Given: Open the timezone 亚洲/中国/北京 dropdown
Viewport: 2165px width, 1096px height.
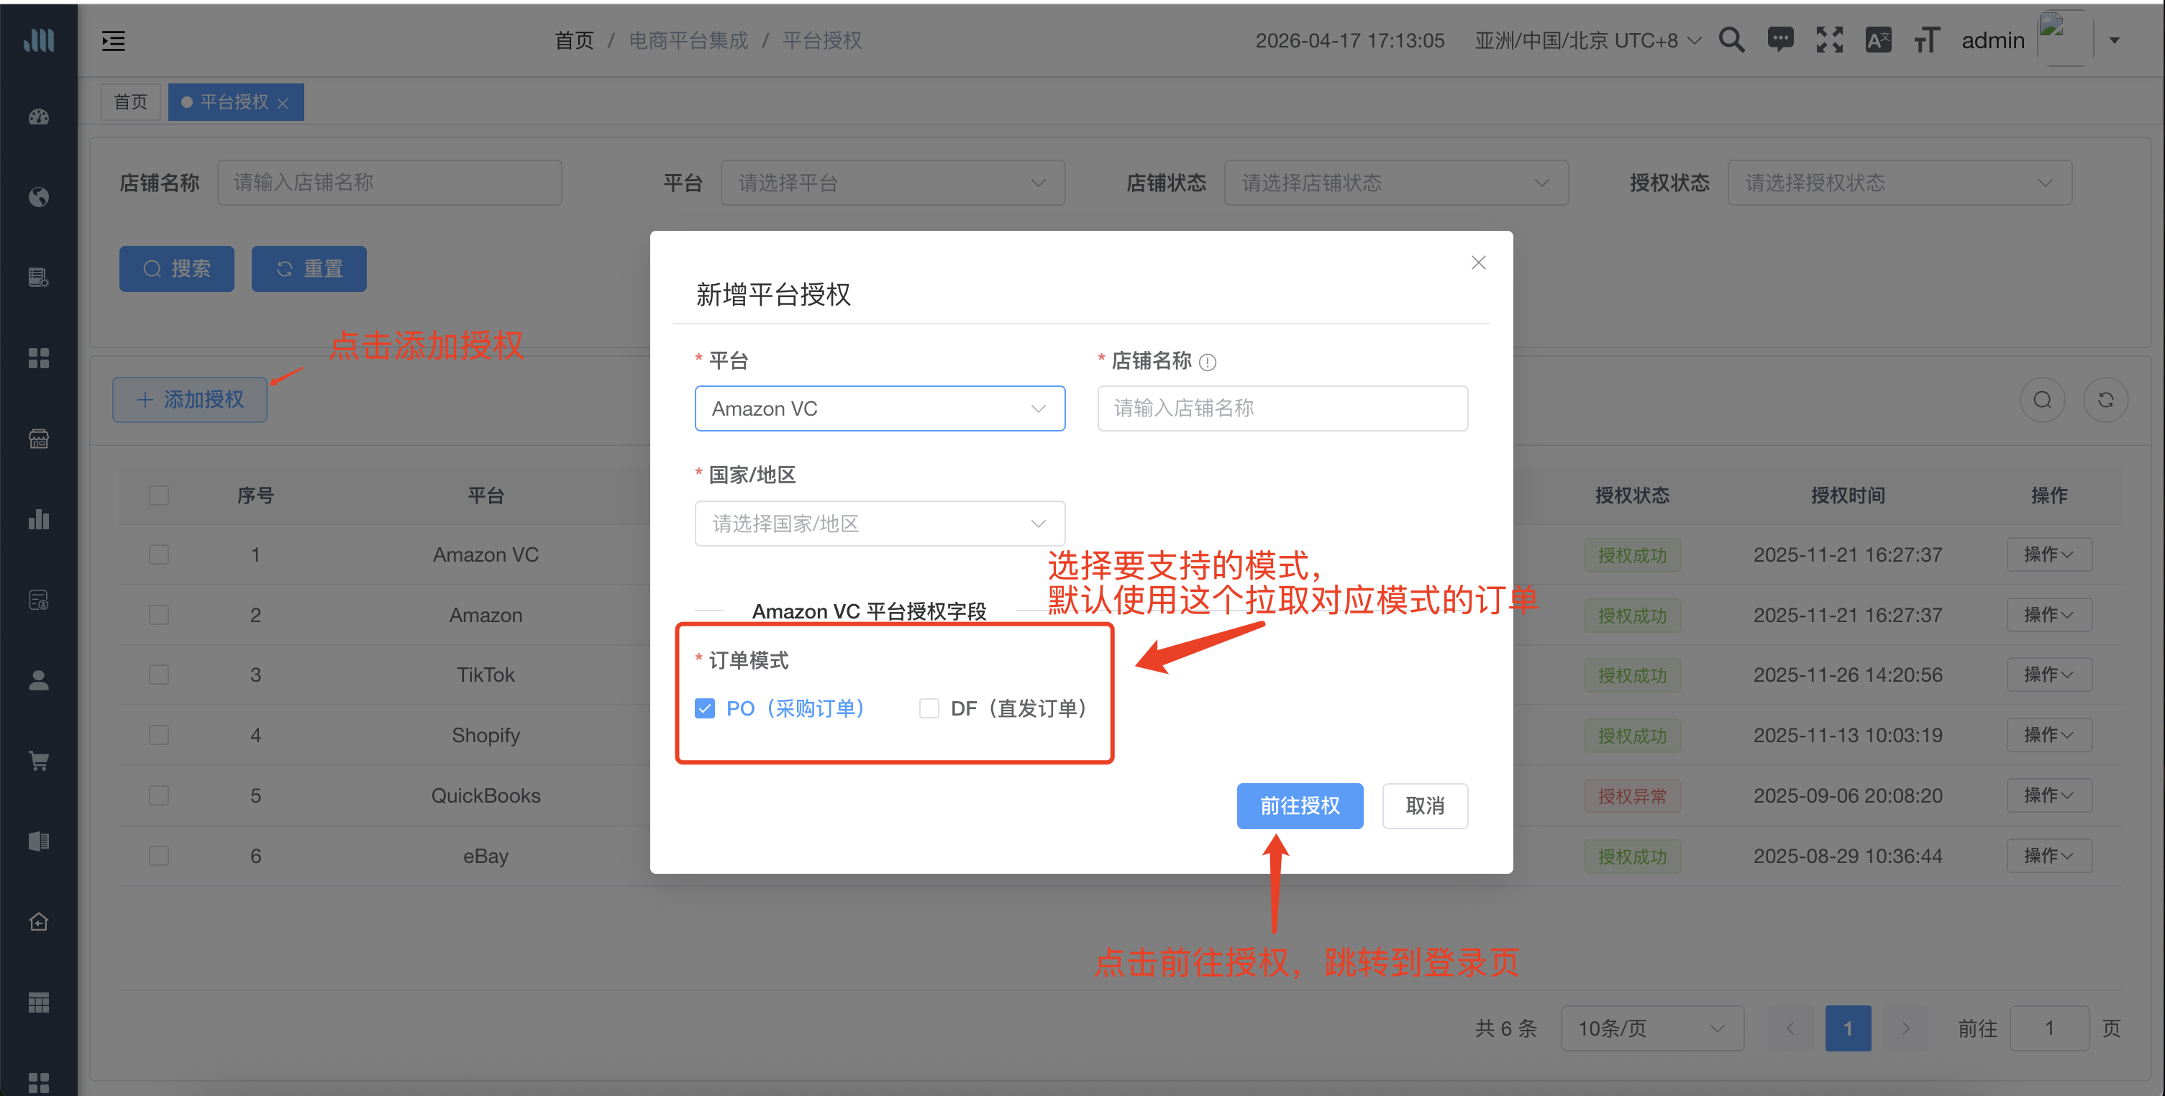Looking at the screenshot, I should coord(1587,40).
